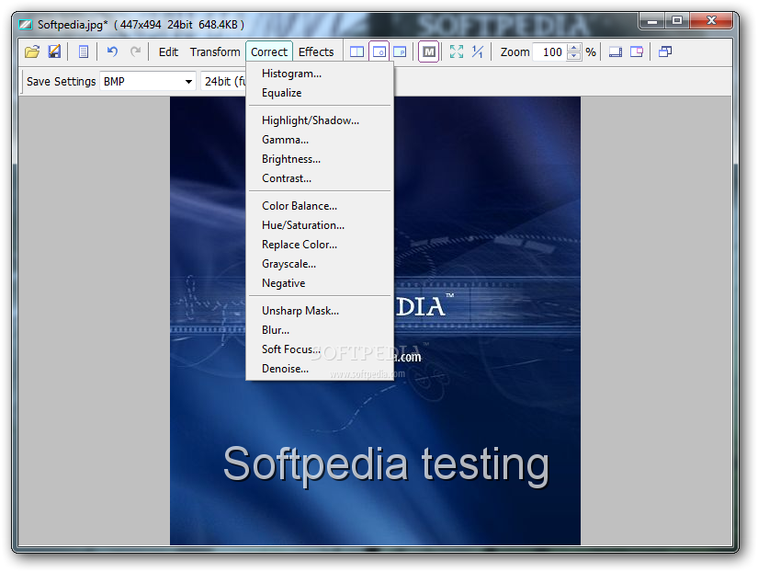This screenshot has height=572, width=758.
Task: Undo the last change
Action: pos(112,51)
